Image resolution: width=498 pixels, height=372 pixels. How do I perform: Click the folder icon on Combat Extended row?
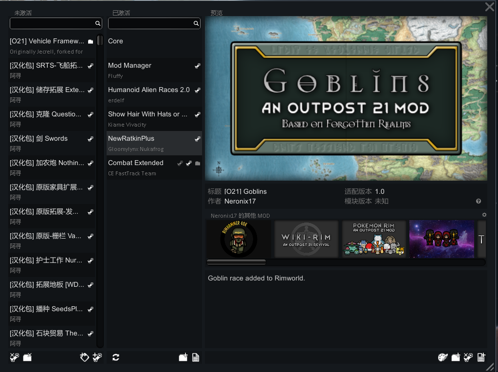pos(198,163)
